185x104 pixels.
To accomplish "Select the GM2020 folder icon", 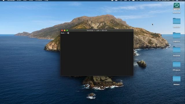I will [177, 21].
